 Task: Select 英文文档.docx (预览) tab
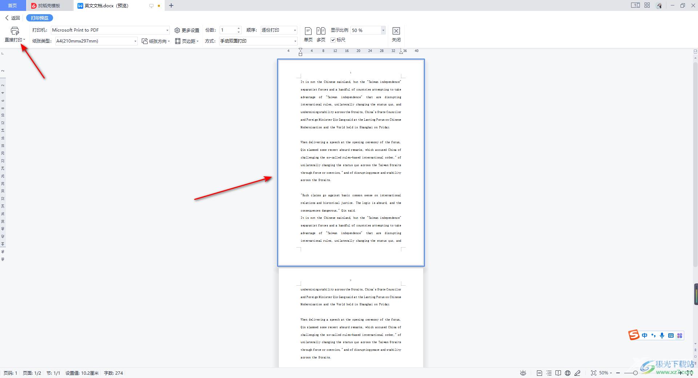pyautogui.click(x=106, y=5)
